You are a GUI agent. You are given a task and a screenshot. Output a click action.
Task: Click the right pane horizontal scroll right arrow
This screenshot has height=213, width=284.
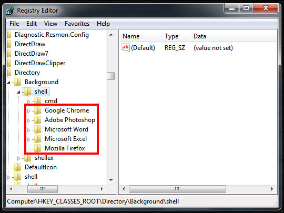[272, 189]
